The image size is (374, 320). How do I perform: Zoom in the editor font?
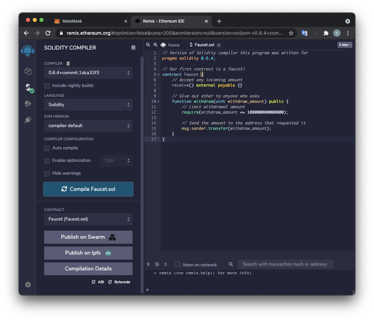(x=155, y=45)
